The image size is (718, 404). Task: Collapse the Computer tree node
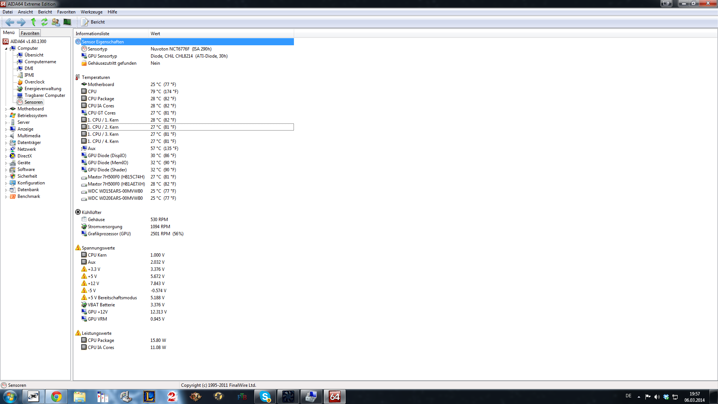pos(6,49)
